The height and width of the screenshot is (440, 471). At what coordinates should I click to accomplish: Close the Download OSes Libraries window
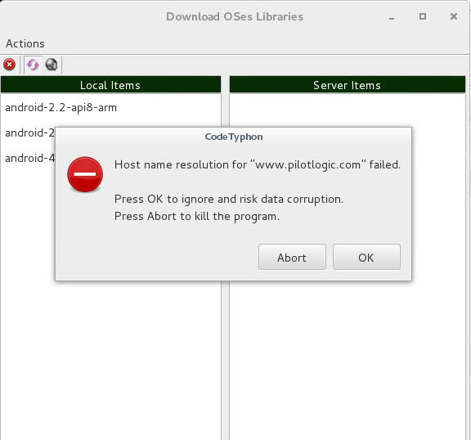(454, 16)
